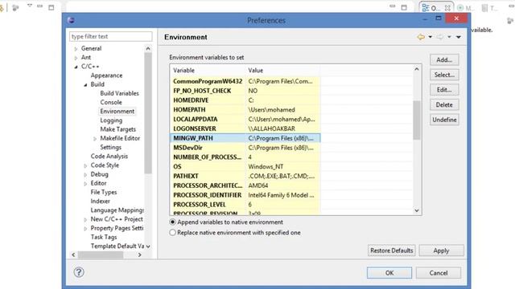
Task: Select Settings under Build
Action: (x=111, y=148)
